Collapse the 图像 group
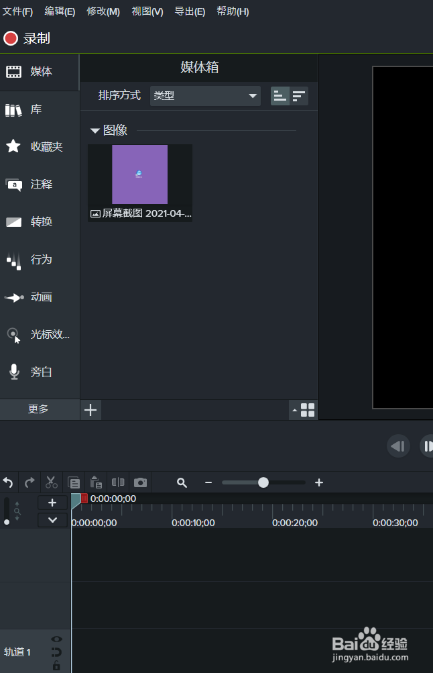The image size is (433, 673). click(x=95, y=130)
